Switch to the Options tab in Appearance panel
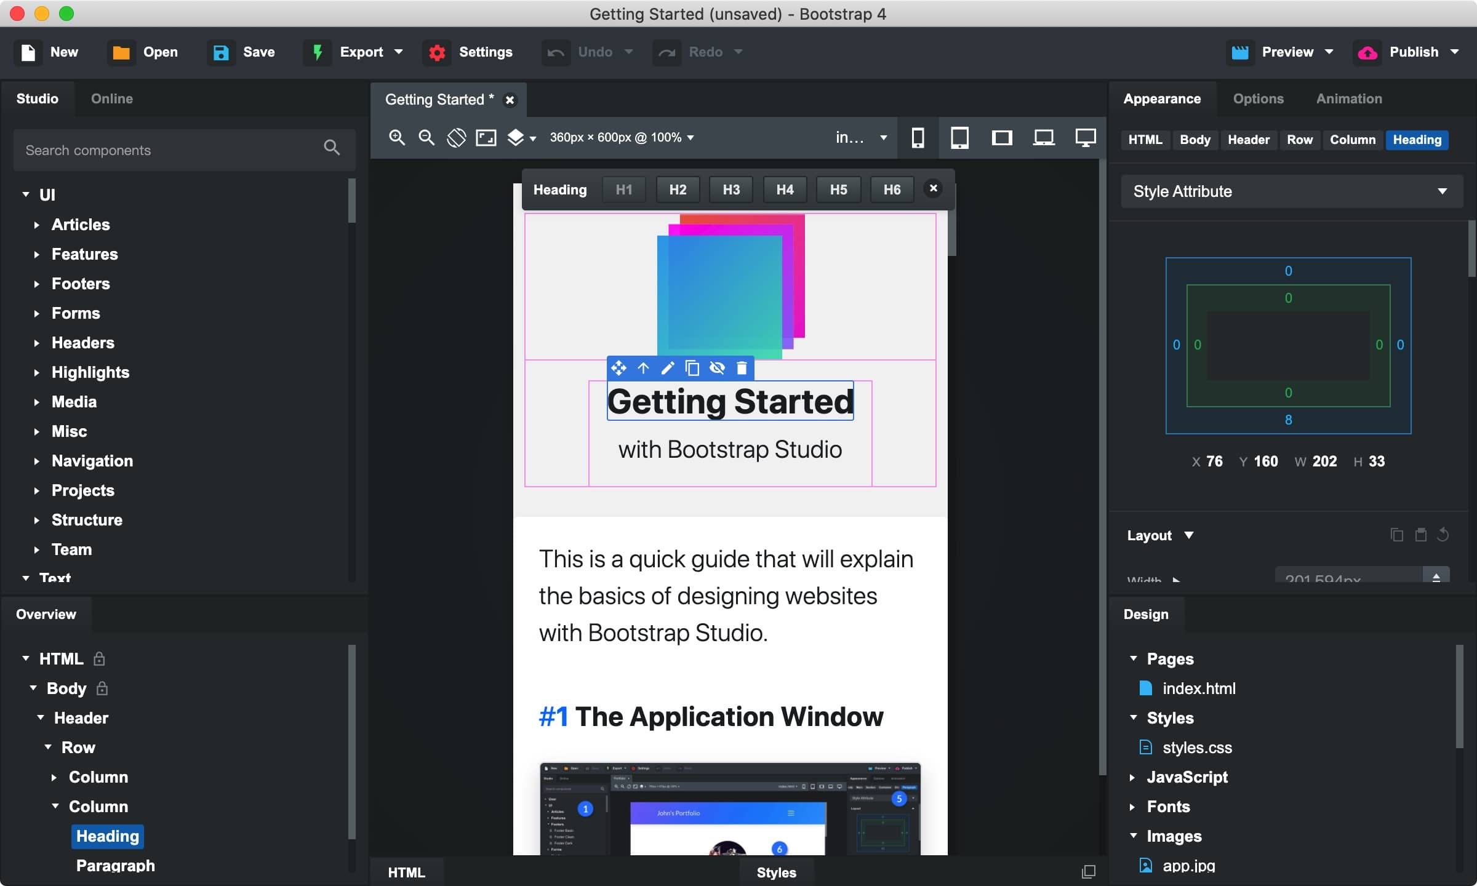The height and width of the screenshot is (886, 1477). point(1259,98)
